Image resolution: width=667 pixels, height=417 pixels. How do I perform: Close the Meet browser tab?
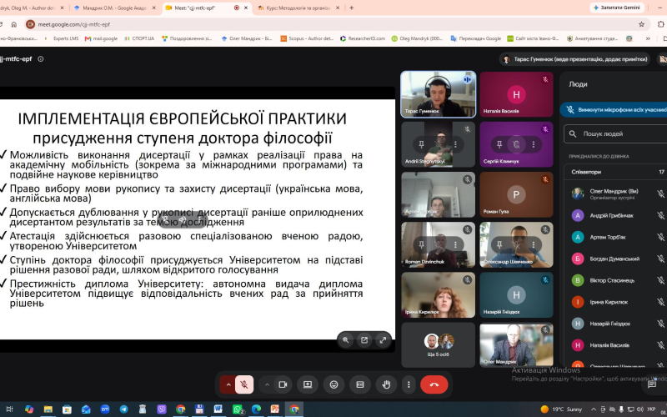246,8
